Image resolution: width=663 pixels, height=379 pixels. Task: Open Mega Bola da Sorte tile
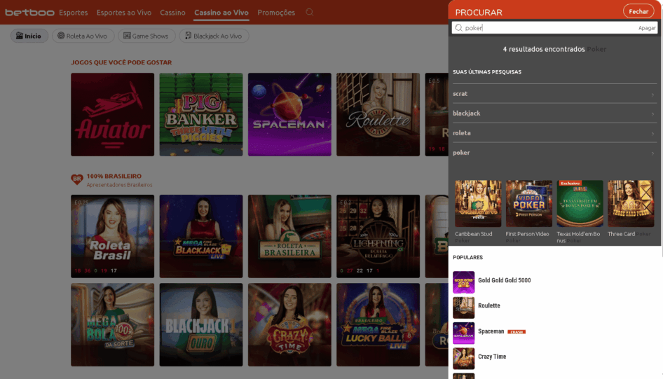[112, 324]
